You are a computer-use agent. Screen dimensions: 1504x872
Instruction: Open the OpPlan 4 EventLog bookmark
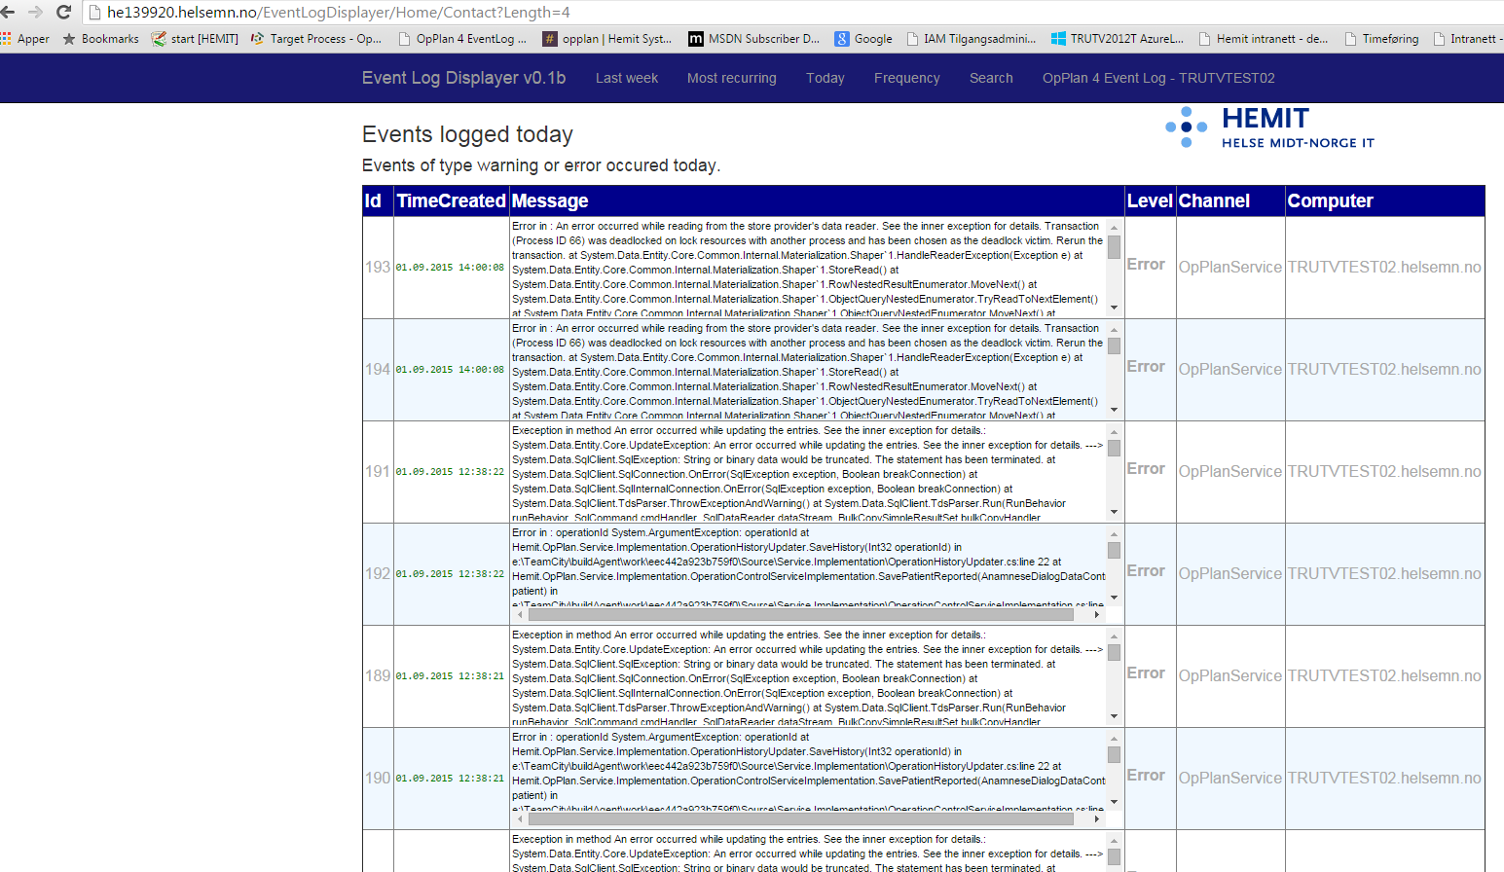point(463,39)
